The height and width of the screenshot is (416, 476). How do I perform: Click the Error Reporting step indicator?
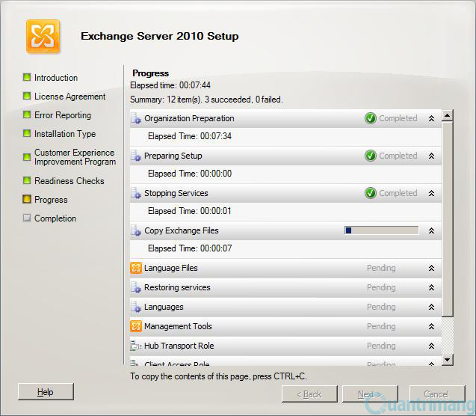[x=27, y=115]
